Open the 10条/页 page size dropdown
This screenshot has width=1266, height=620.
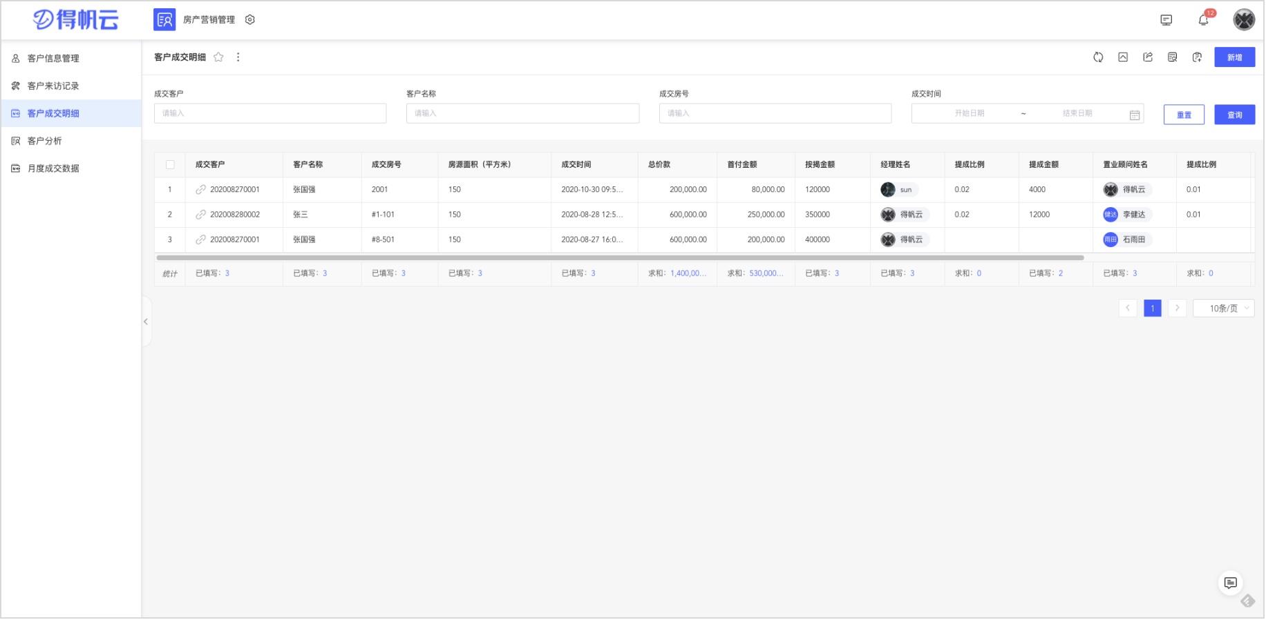[x=1224, y=308]
